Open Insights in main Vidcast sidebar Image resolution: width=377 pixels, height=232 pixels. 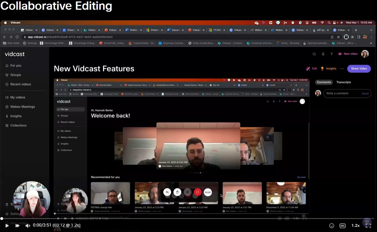(x=13, y=116)
